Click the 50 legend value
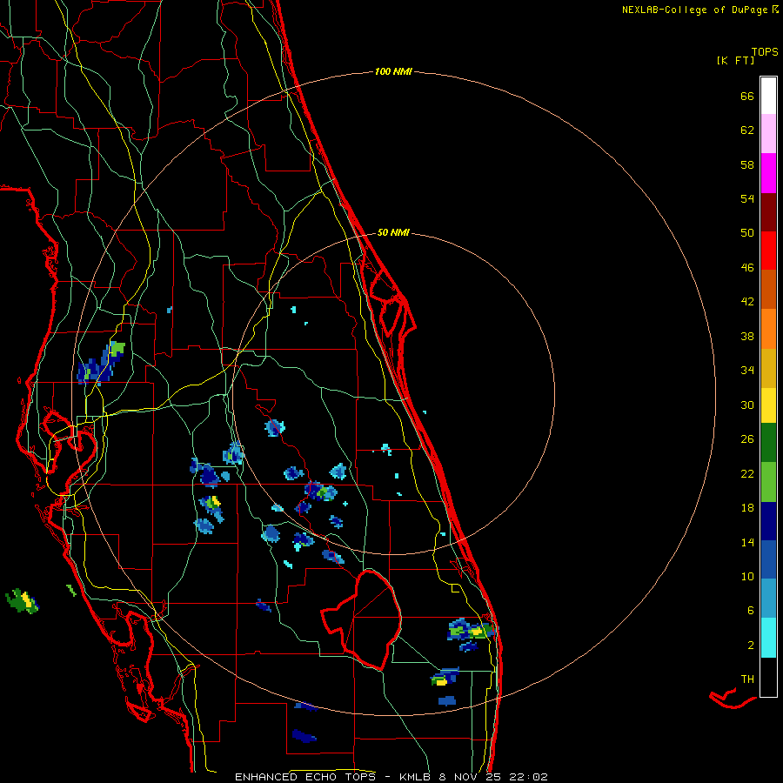 [x=747, y=233]
